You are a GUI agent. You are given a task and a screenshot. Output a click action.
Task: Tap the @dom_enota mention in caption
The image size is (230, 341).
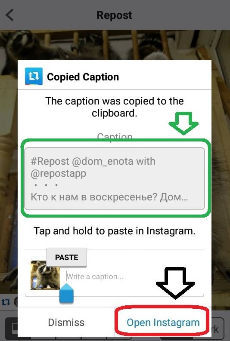[x=102, y=161]
